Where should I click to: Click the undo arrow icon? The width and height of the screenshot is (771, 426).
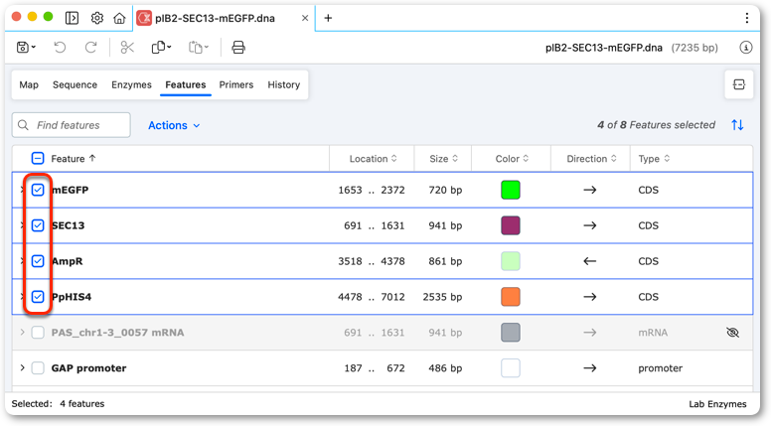(60, 48)
